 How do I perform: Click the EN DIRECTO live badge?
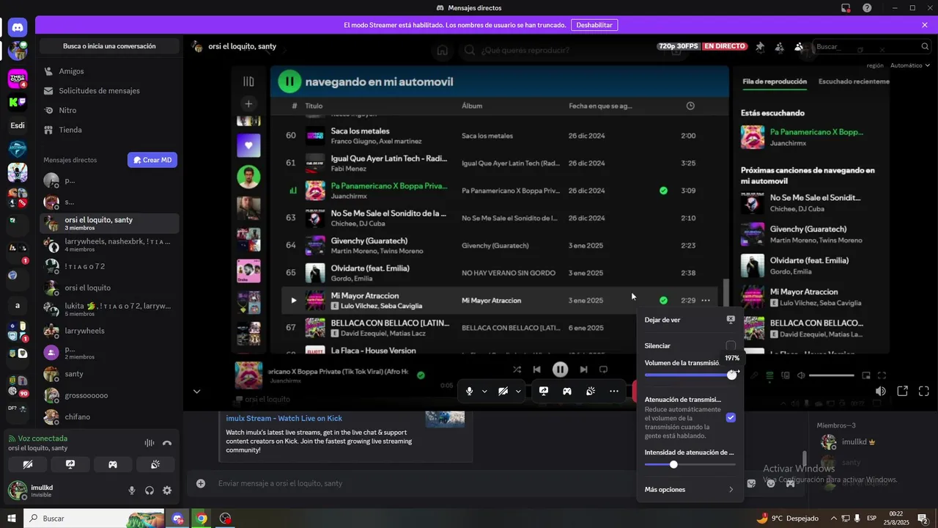pos(725,46)
